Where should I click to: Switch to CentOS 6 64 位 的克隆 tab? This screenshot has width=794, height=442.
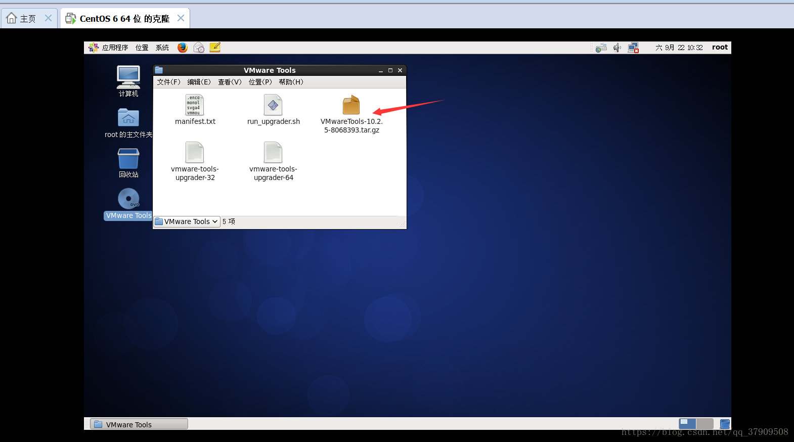[124, 19]
